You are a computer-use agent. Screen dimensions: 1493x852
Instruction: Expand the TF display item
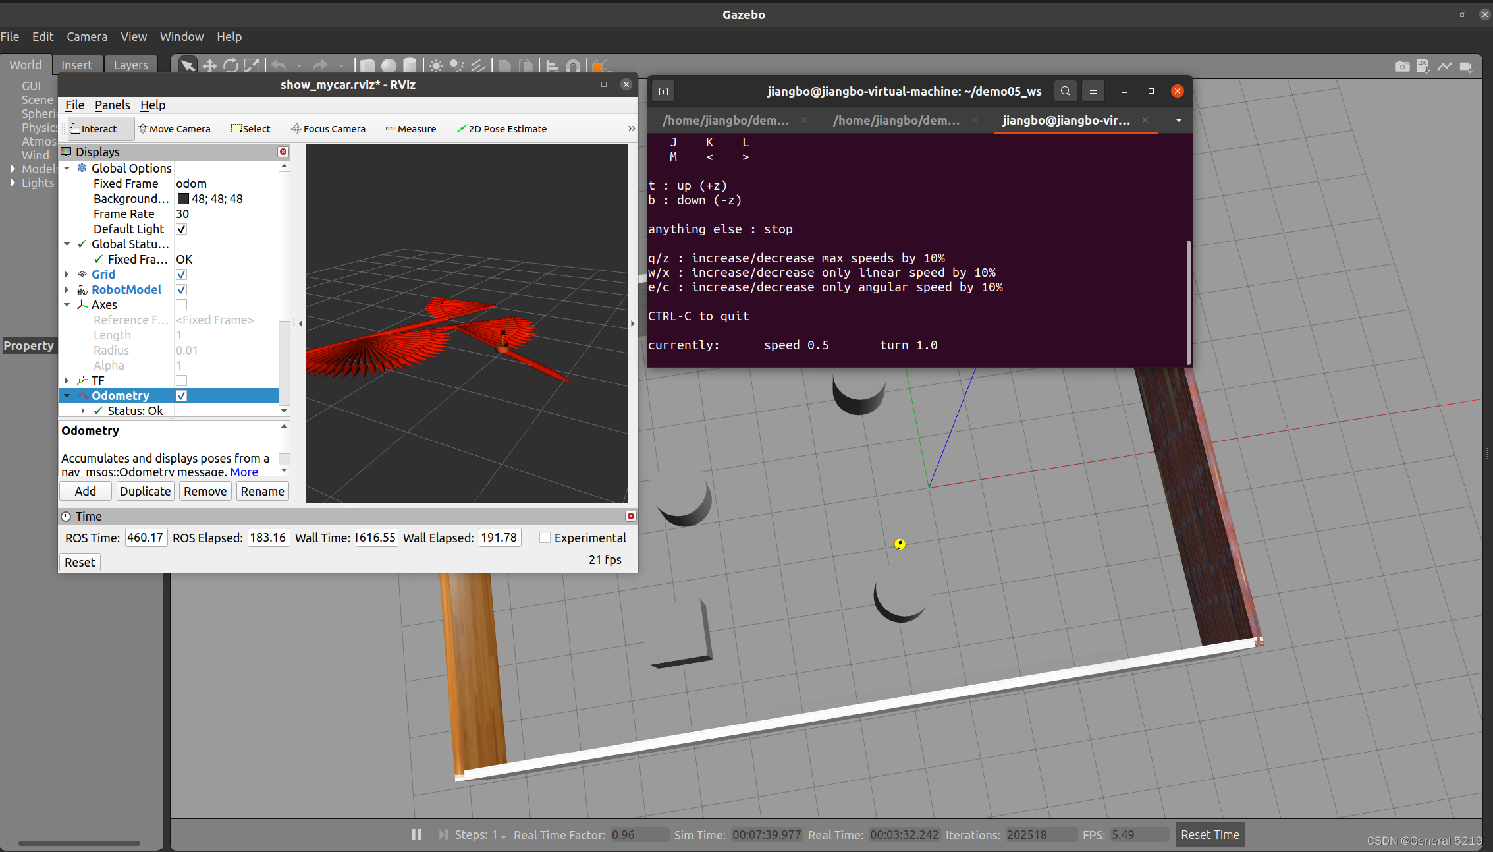point(67,381)
